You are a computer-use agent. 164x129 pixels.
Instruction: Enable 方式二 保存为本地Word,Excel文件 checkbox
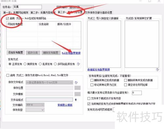coord(8,75)
